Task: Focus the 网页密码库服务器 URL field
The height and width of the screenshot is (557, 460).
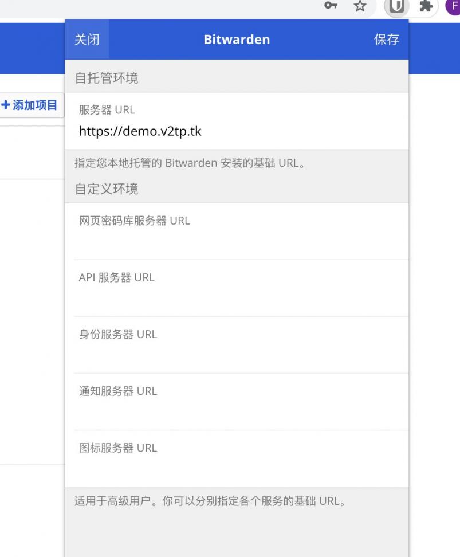Action: click(236, 240)
